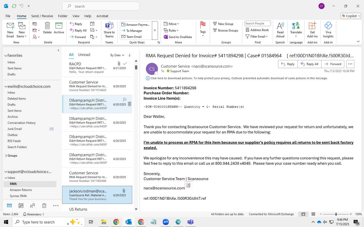The width and height of the screenshot is (364, 227).
Task: Click the Search box at top
Action: pos(101,6)
